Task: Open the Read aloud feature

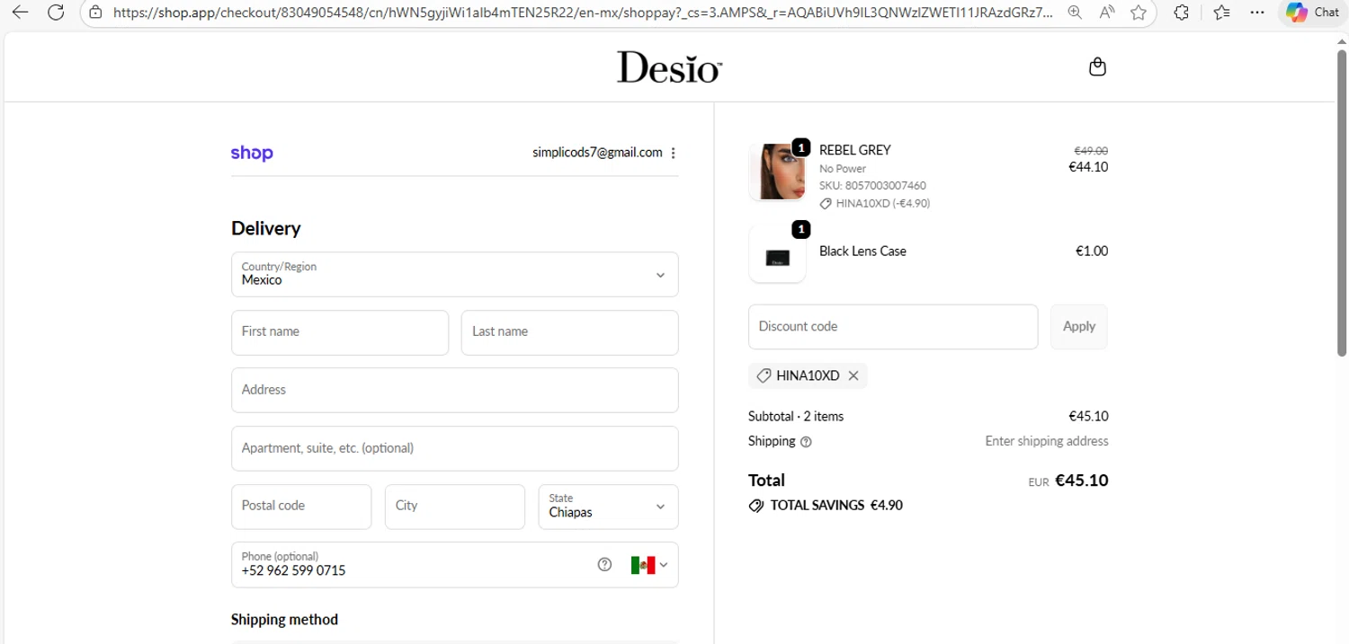Action: coord(1107,13)
